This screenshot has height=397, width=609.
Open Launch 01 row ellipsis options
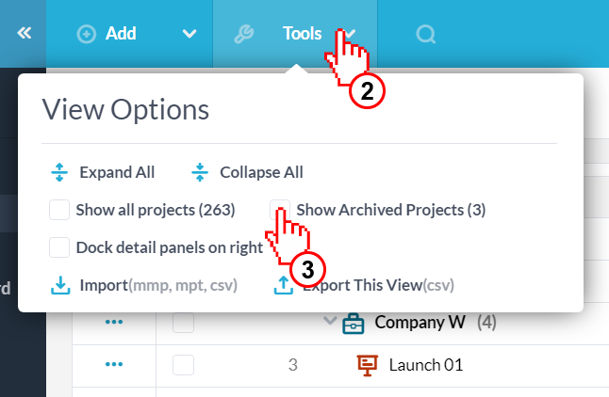(x=114, y=364)
